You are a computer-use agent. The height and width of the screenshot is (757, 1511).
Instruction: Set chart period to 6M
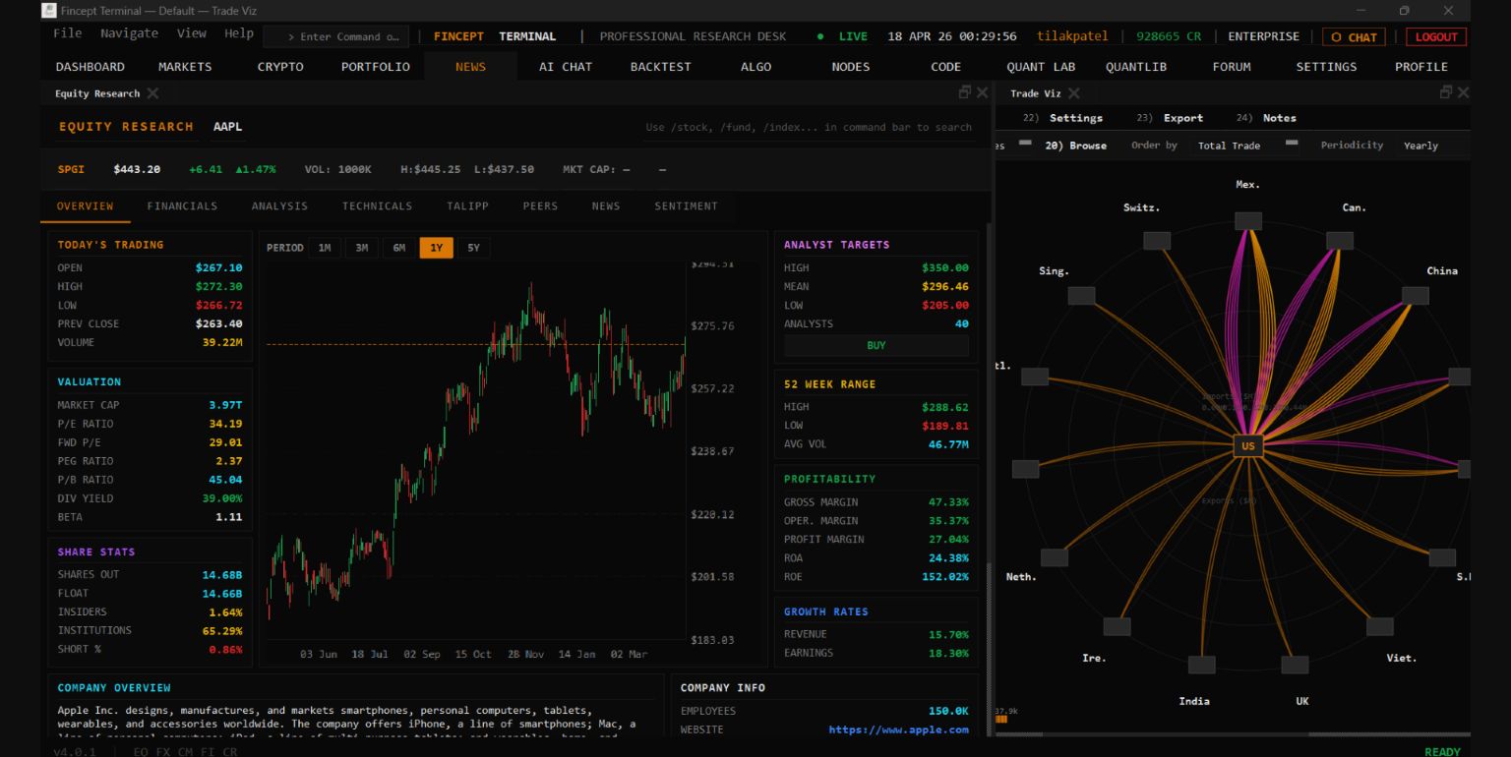tap(399, 248)
